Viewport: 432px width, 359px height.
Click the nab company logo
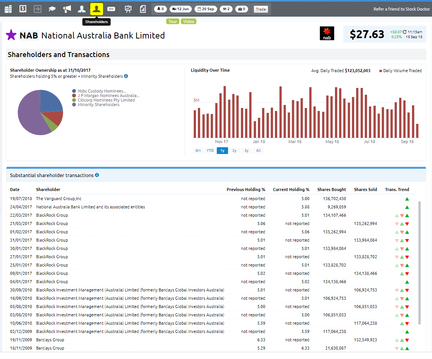click(327, 33)
